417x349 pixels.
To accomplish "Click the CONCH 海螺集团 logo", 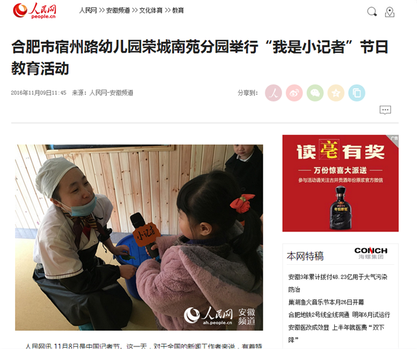I will point(371,253).
